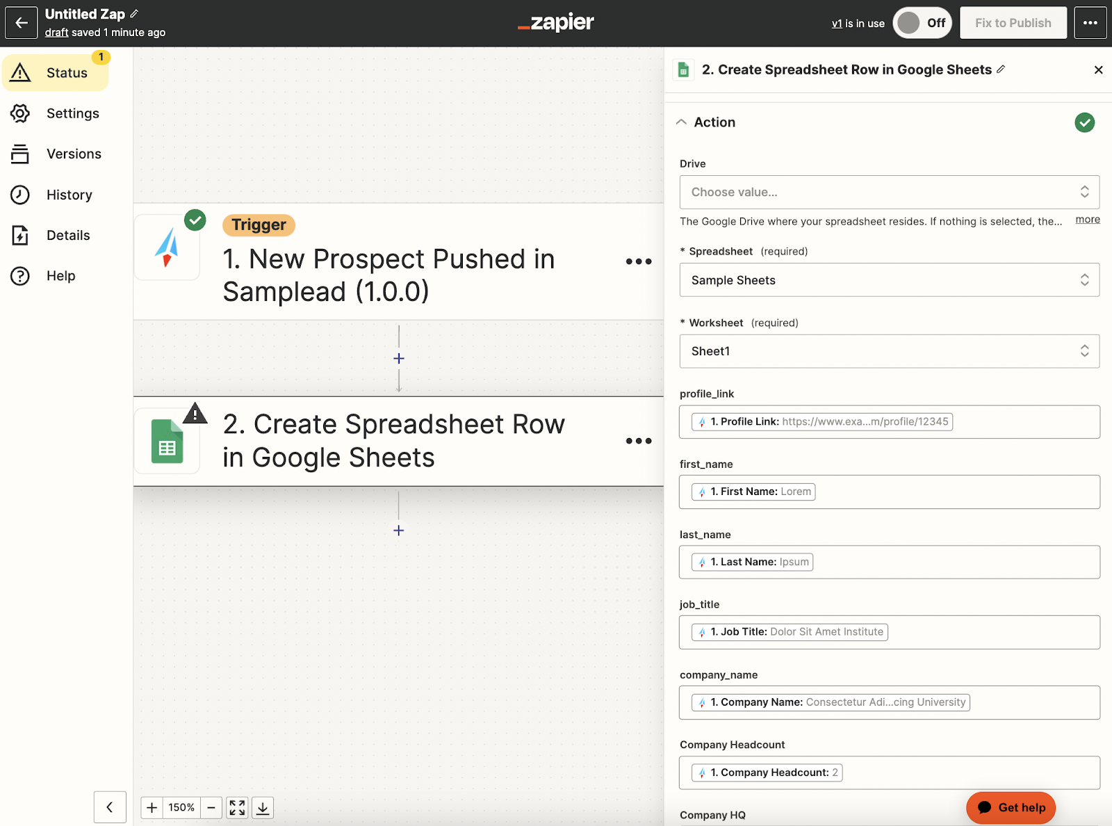Click the Company Headcount input field
The width and height of the screenshot is (1112, 826).
click(x=889, y=772)
